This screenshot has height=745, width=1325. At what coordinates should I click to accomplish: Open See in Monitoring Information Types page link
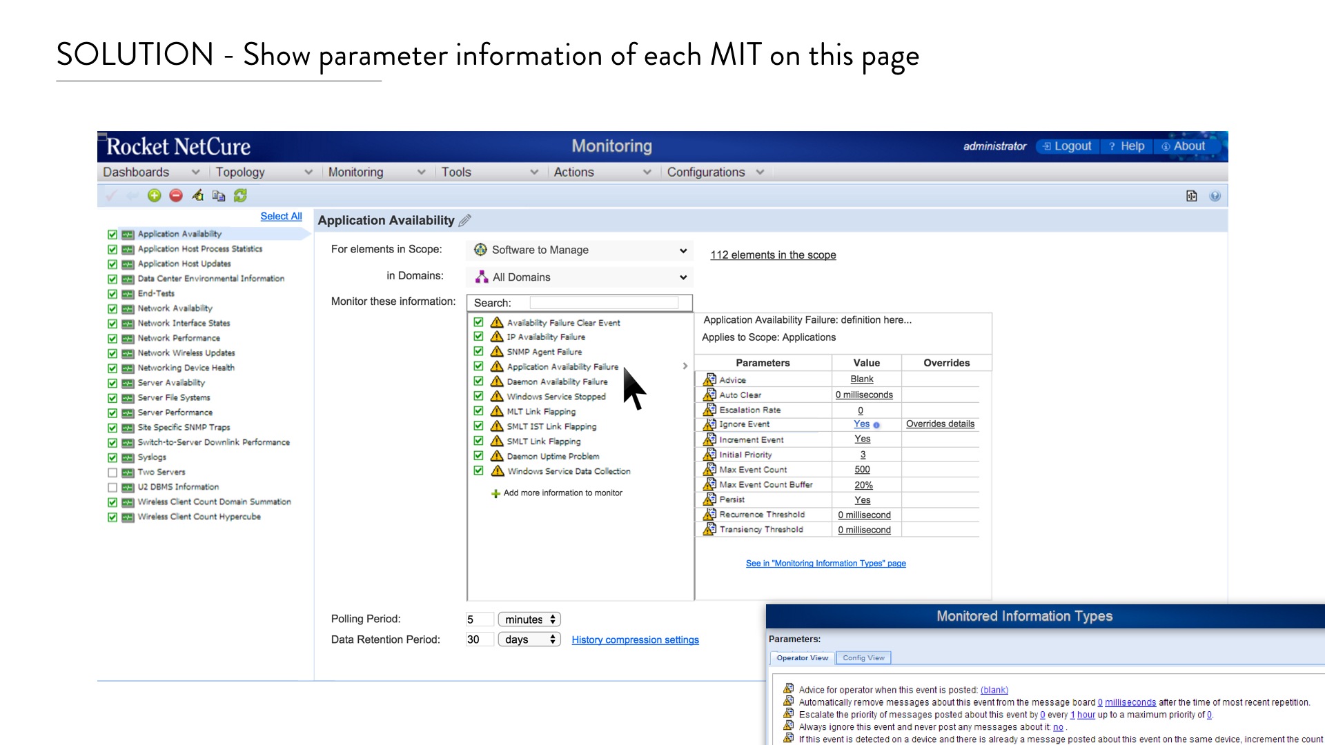point(825,564)
